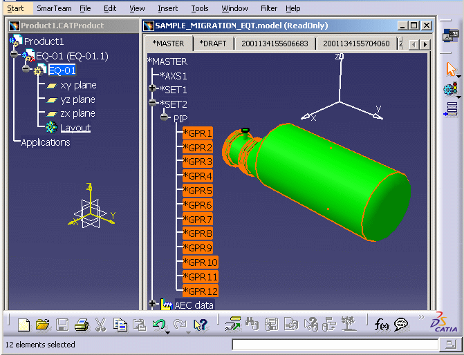The image size is (464, 355).
Task: Expand the hidden toolbar chevron near CATIA logo
Action: [421, 317]
